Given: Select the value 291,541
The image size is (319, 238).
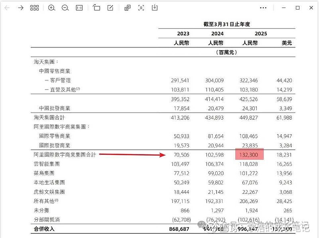Looking at the screenshot, I should (x=180, y=80).
